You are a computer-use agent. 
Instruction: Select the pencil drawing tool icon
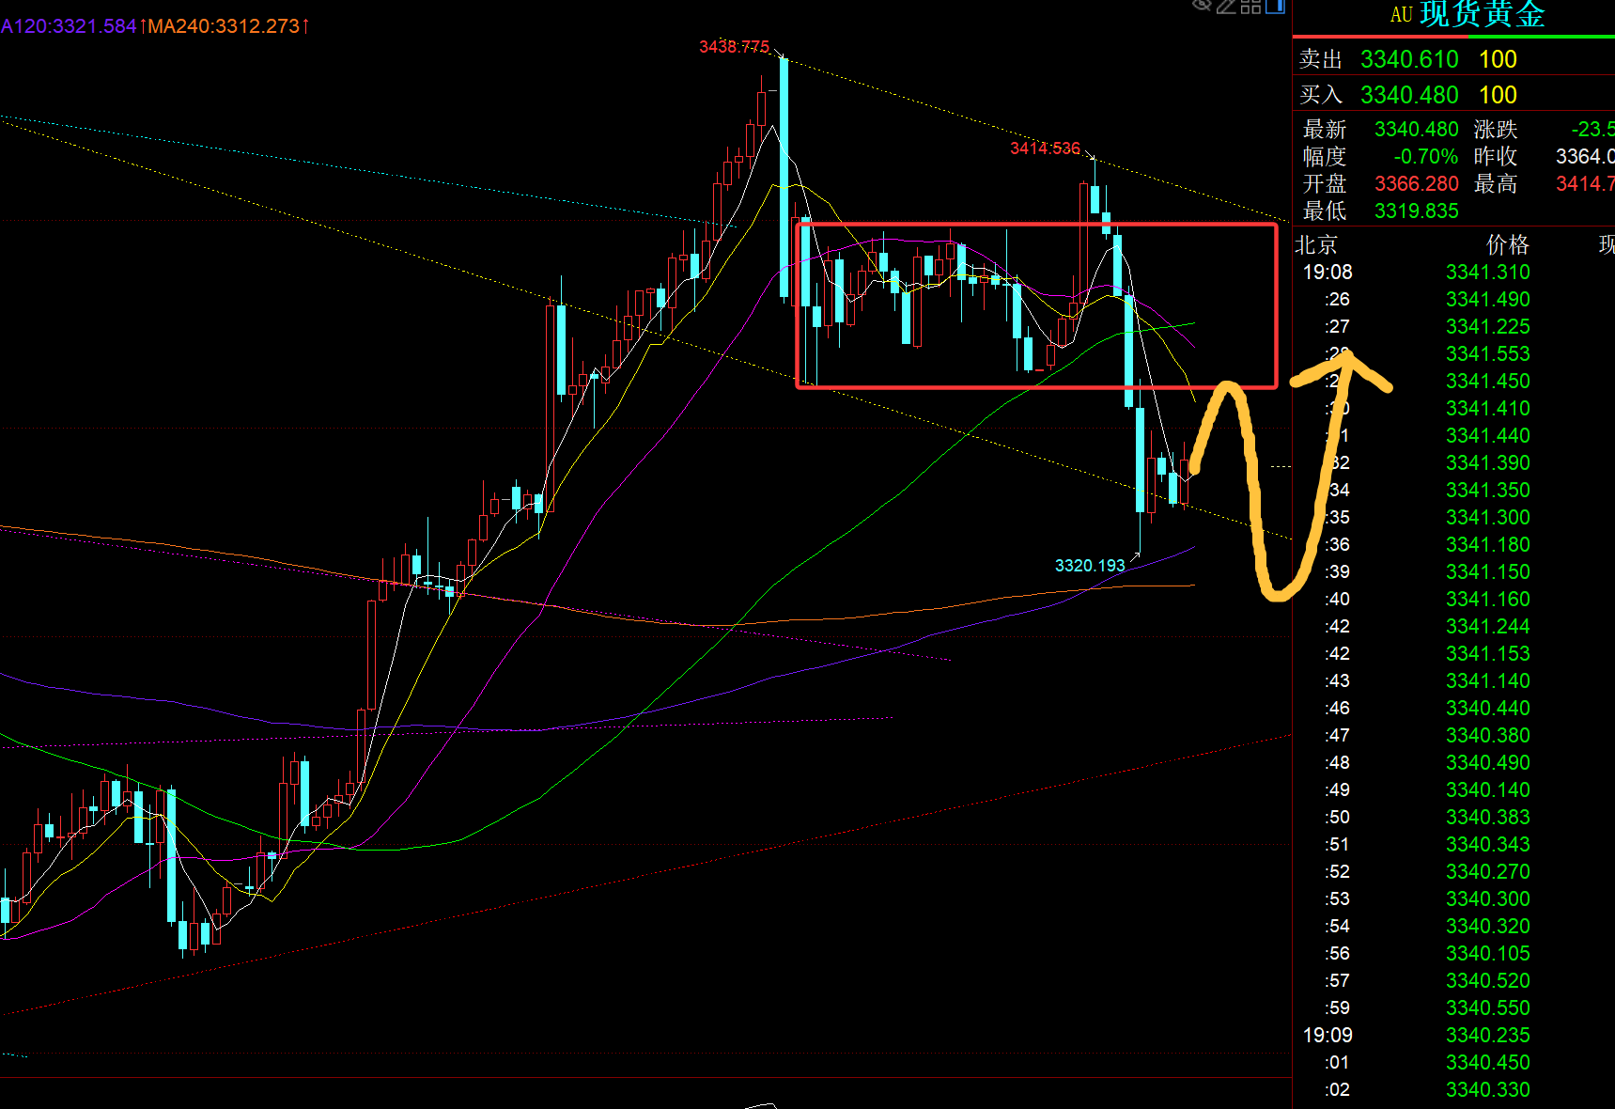pyautogui.click(x=1226, y=7)
